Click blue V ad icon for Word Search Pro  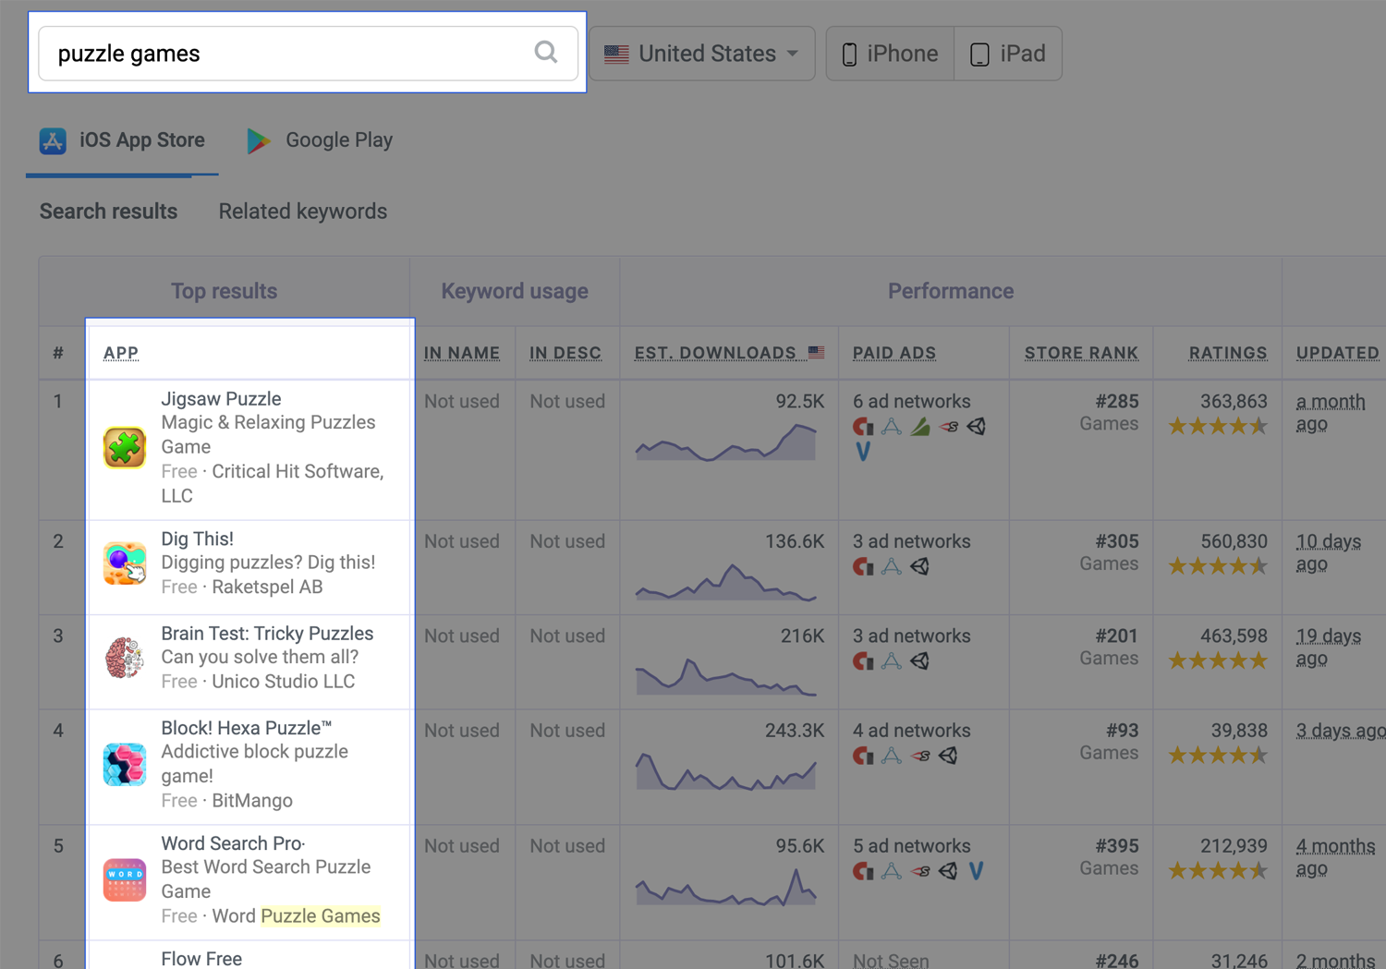[x=976, y=871]
